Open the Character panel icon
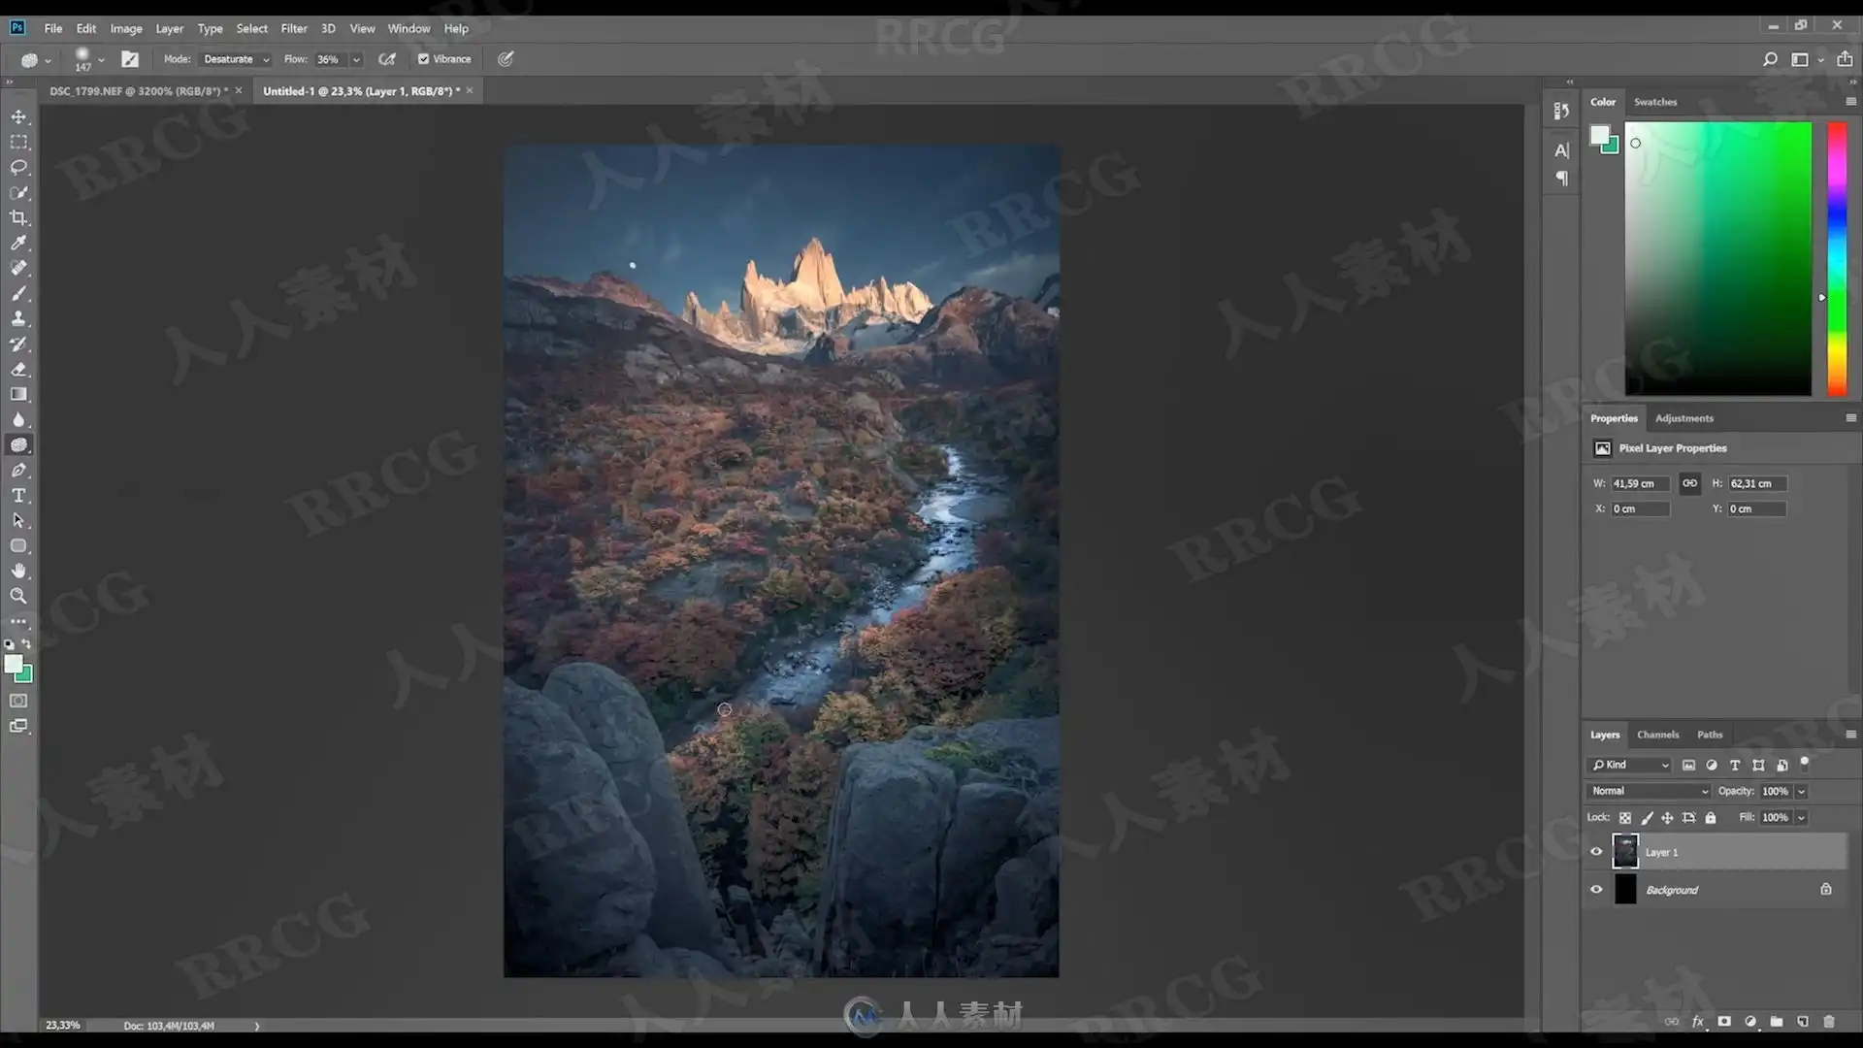This screenshot has height=1048, width=1863. pyautogui.click(x=1561, y=150)
